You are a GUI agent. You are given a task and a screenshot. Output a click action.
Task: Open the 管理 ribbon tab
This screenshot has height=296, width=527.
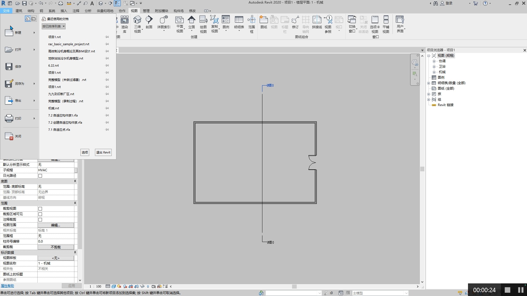(146, 11)
